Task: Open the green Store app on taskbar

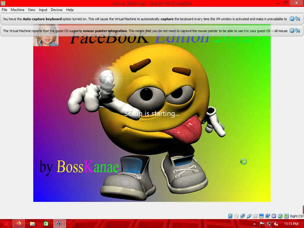Action: (x=45, y=224)
